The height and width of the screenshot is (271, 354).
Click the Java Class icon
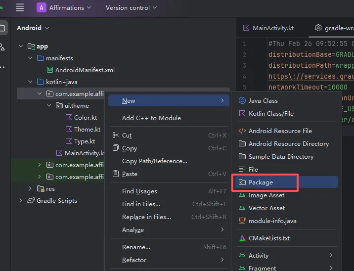(242, 100)
